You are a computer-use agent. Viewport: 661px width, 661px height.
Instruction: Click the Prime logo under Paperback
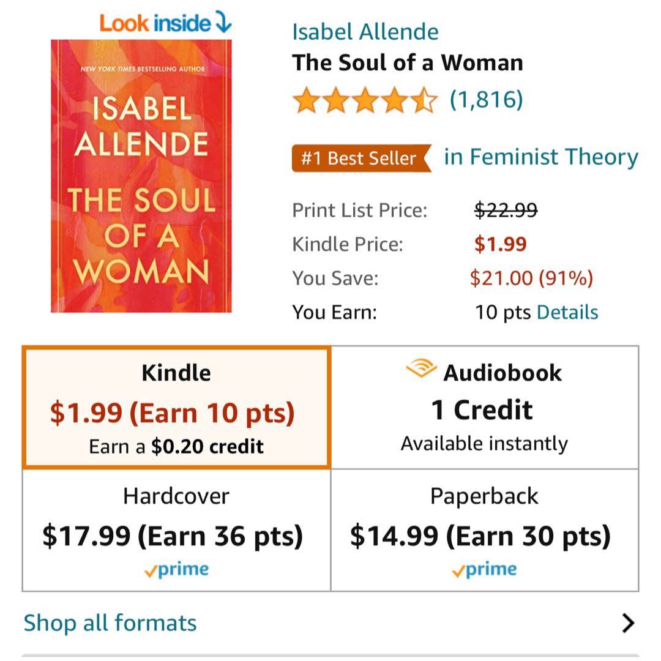click(484, 570)
